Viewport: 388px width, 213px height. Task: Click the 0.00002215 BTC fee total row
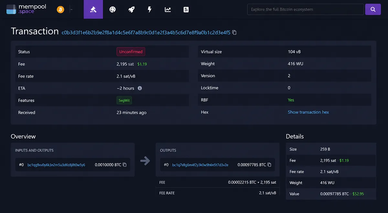click(218, 183)
